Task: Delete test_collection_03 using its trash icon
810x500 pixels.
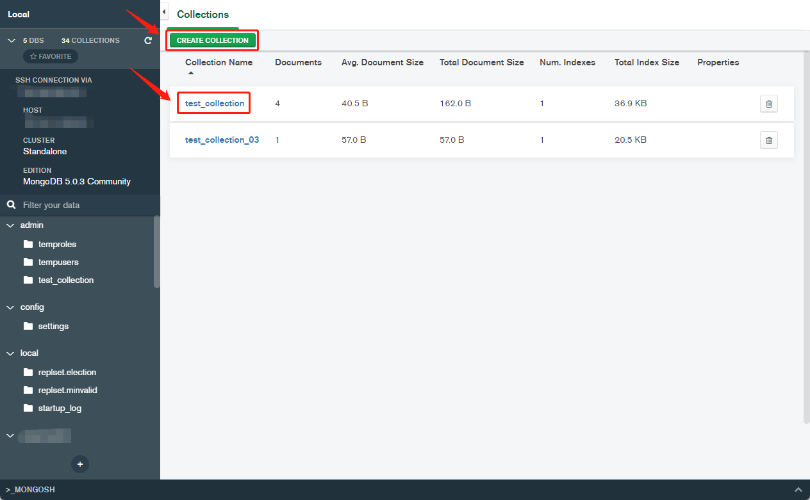Action: click(769, 140)
